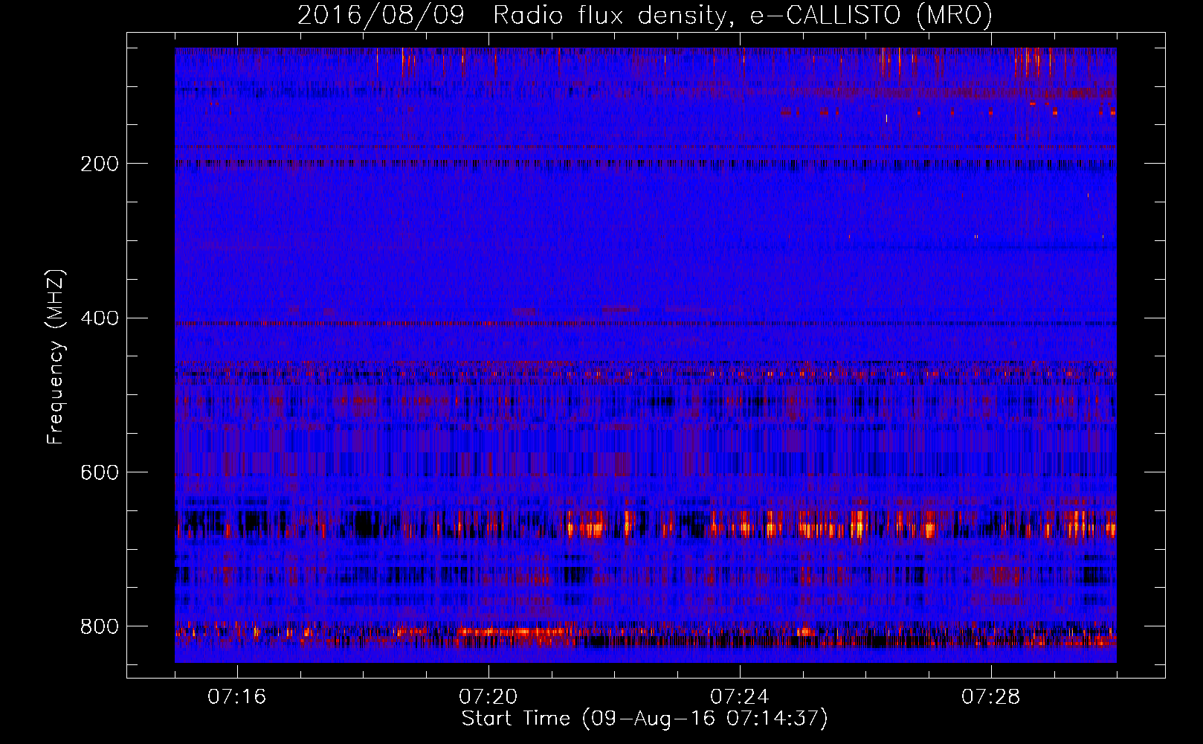Select the 400 frequency tick label
The height and width of the screenshot is (744, 1203).
coord(100,318)
